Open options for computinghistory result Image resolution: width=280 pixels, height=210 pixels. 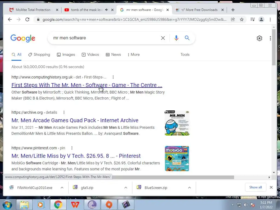(x=113, y=77)
